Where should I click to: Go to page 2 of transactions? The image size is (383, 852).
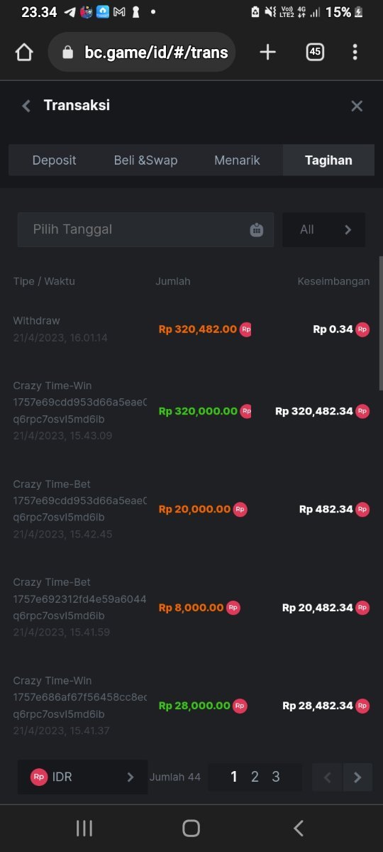click(255, 777)
